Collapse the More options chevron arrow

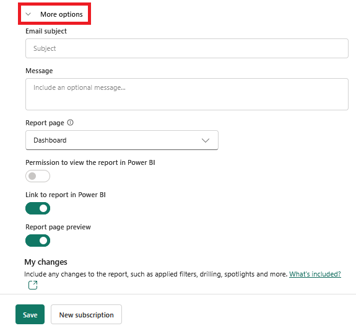click(28, 14)
